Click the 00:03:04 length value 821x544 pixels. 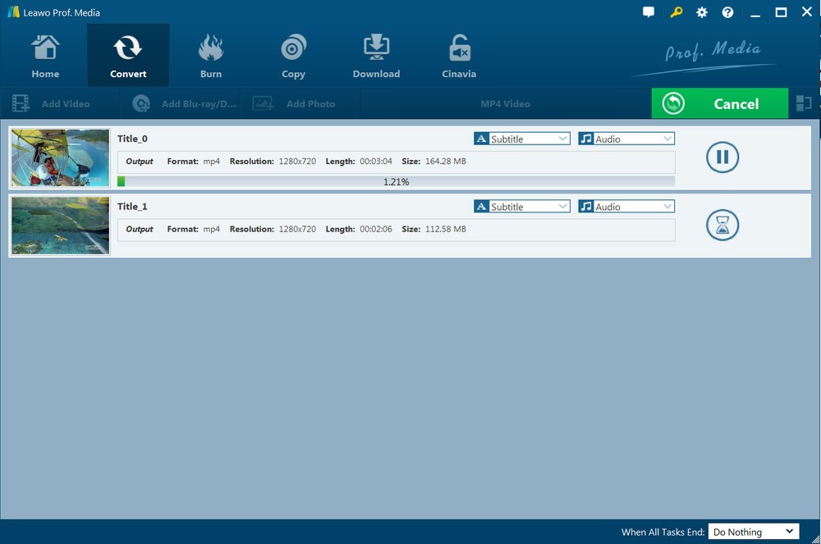tap(376, 161)
